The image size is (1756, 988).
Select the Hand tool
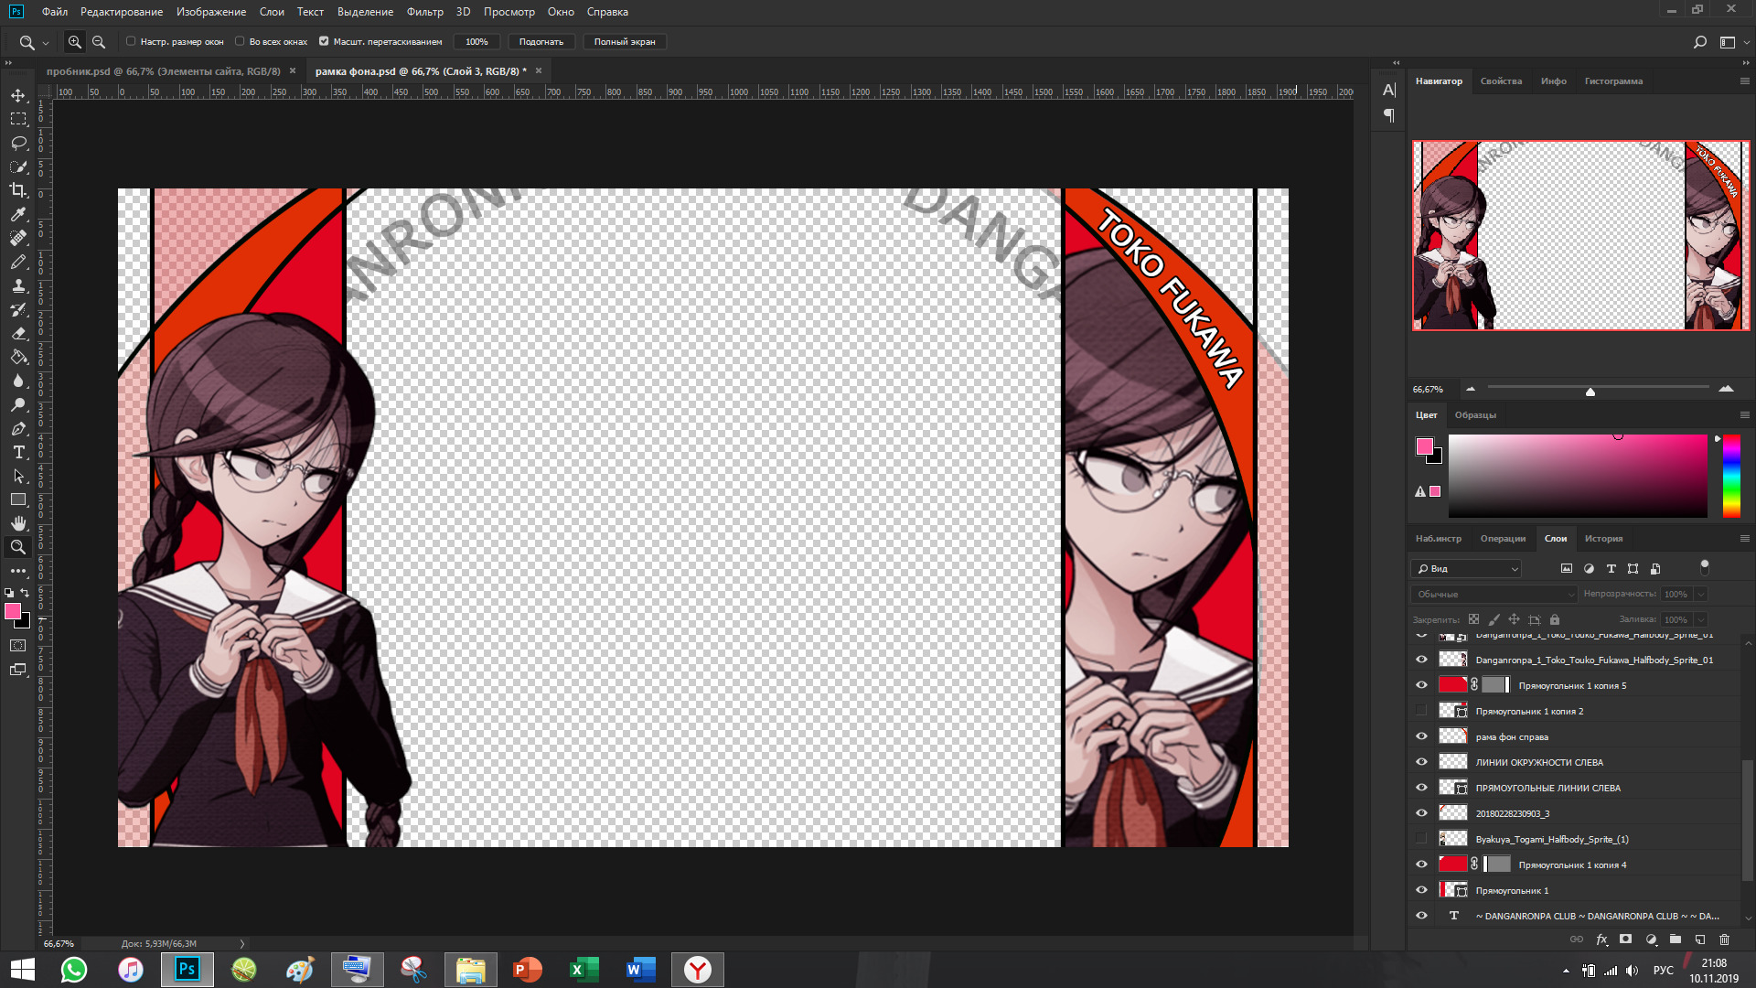[x=18, y=523]
